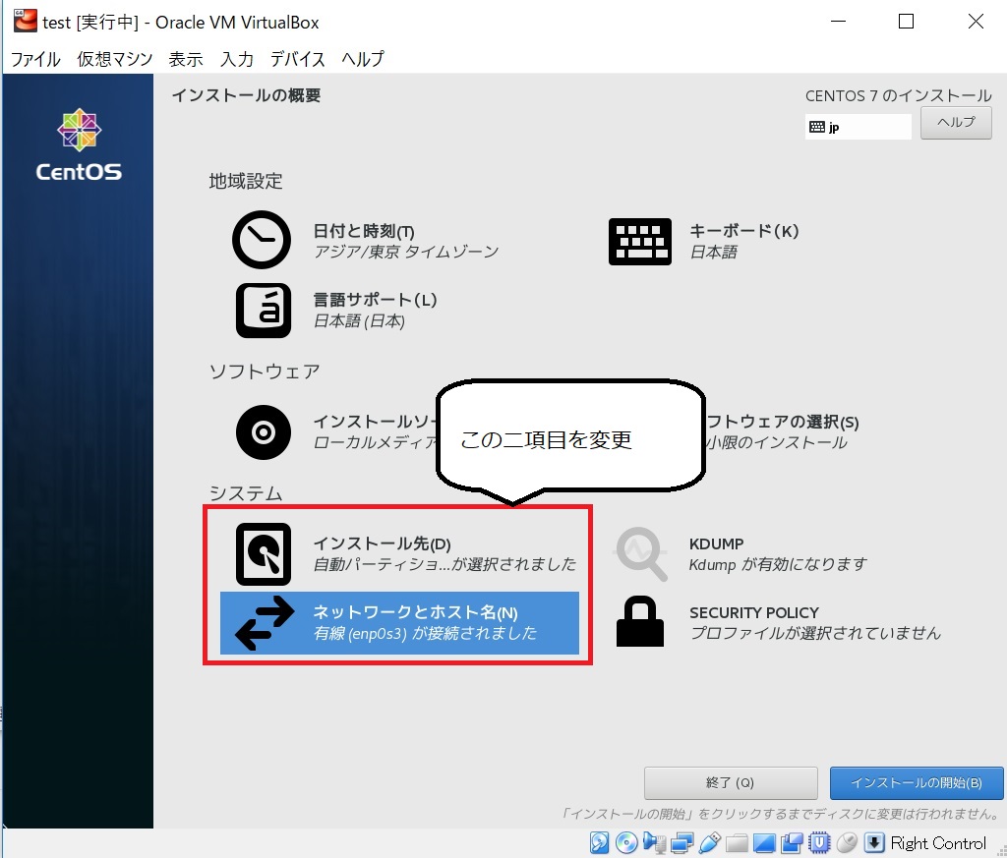Click the audio status icon
This screenshot has height=858, width=1007.
pos(654,842)
